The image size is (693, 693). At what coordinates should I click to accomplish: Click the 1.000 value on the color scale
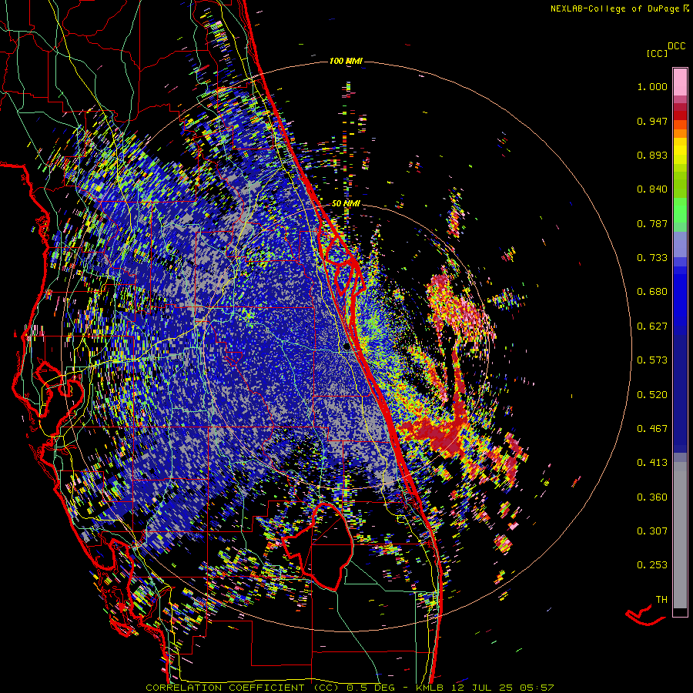[x=652, y=86]
